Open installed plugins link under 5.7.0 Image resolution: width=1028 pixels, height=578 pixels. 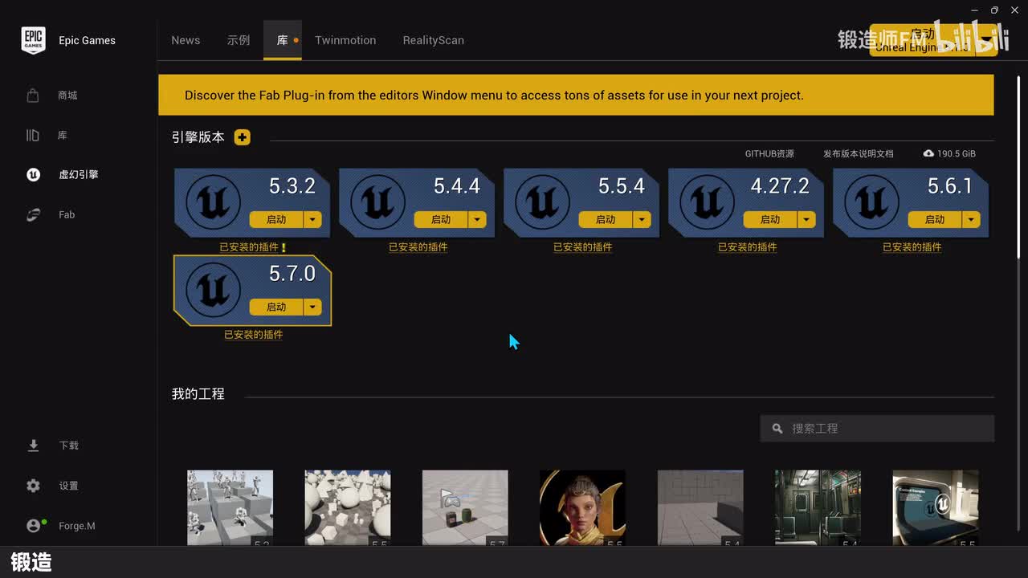pyautogui.click(x=254, y=335)
